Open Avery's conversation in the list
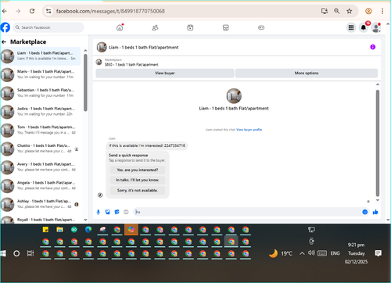The width and height of the screenshot is (391, 283). (41, 167)
